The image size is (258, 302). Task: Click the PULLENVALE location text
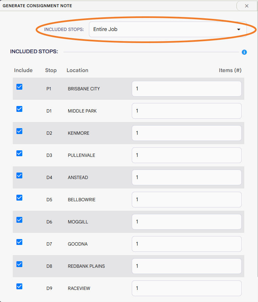pos(81,155)
